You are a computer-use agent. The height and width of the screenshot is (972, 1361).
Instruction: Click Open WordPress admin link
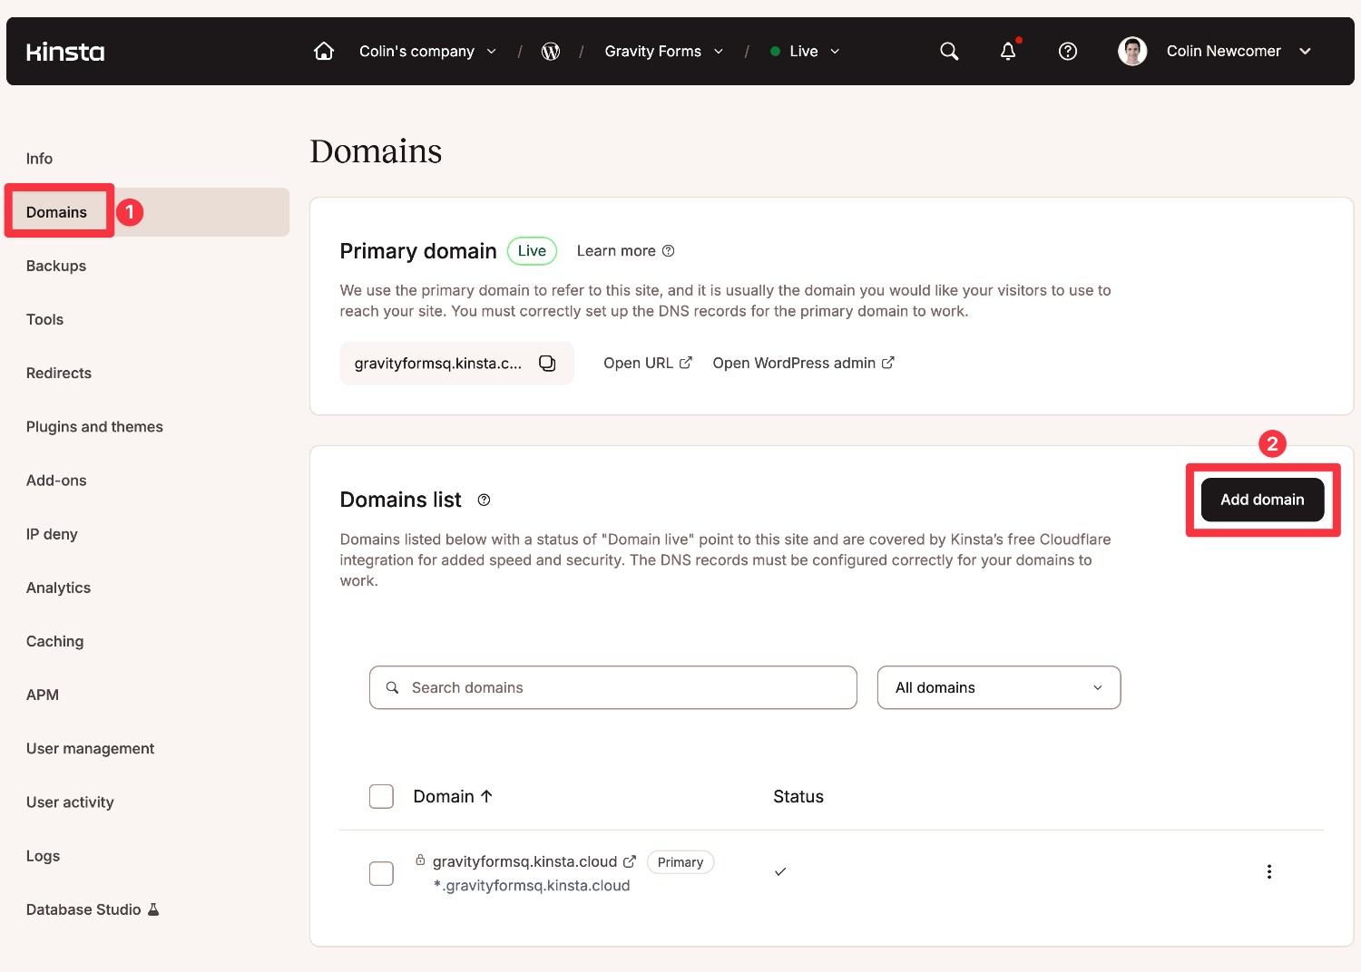804,363
